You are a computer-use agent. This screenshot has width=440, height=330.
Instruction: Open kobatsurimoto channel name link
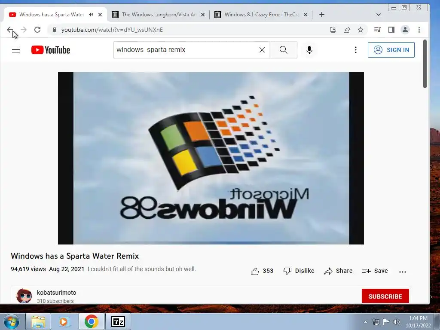tap(56, 292)
